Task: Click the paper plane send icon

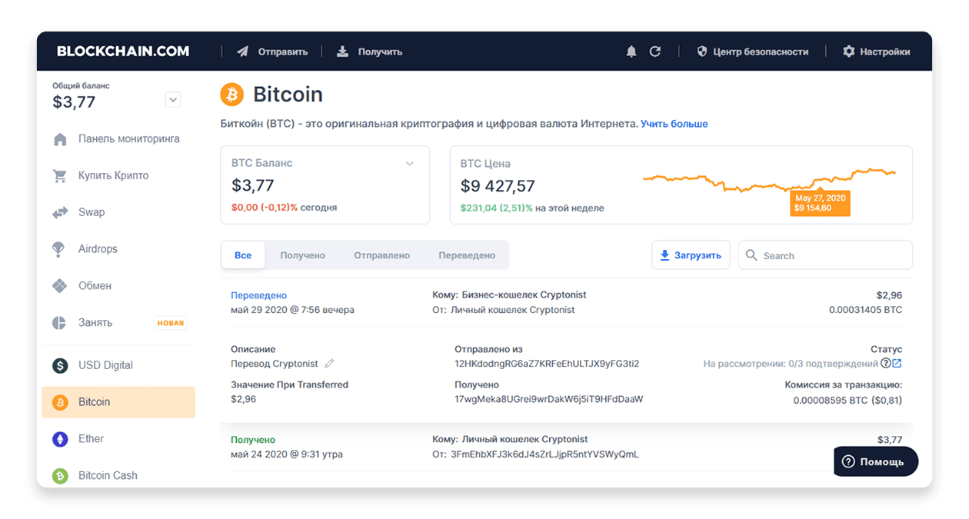Action: coord(242,52)
